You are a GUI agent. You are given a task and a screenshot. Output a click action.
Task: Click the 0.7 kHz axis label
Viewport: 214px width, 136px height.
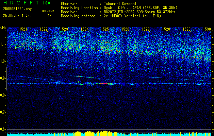(3, 112)
